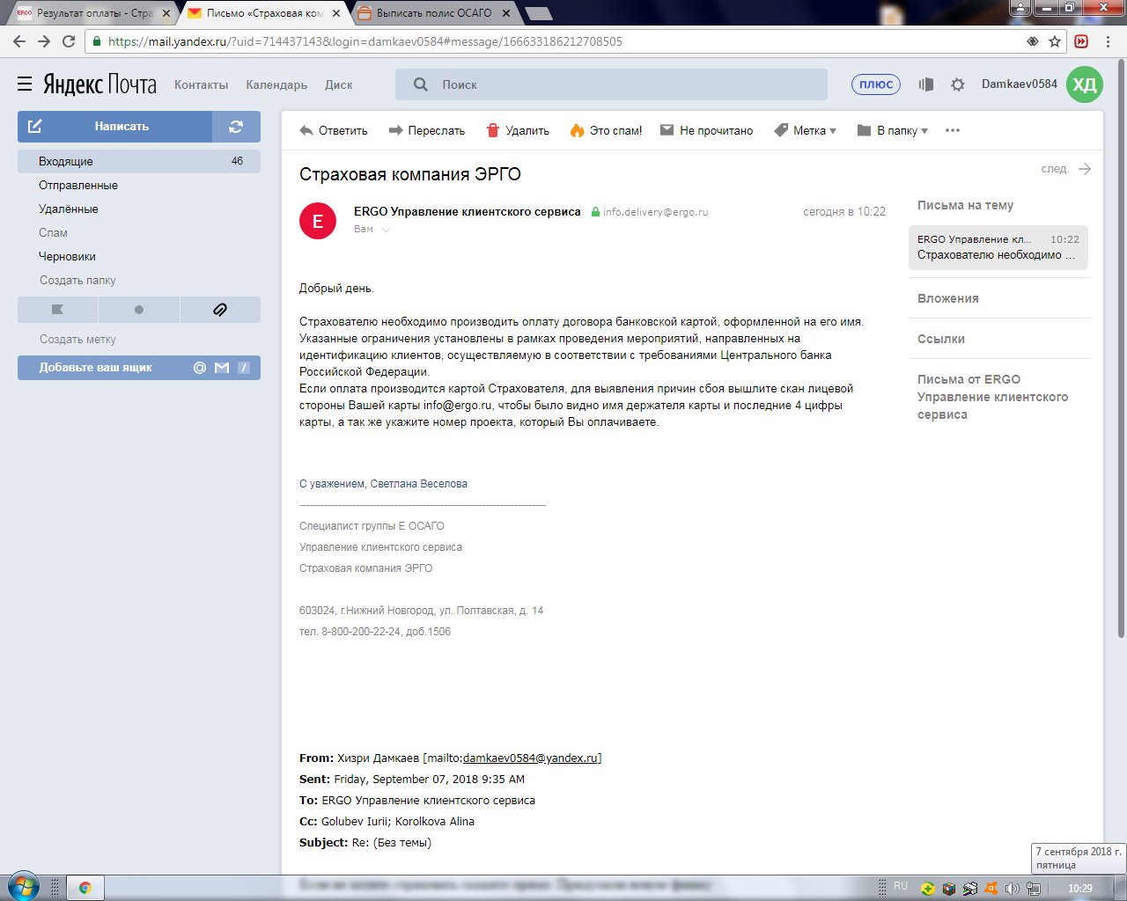Open the Damkaev0584 account name
This screenshot has height=901, width=1127.
[x=1020, y=84]
